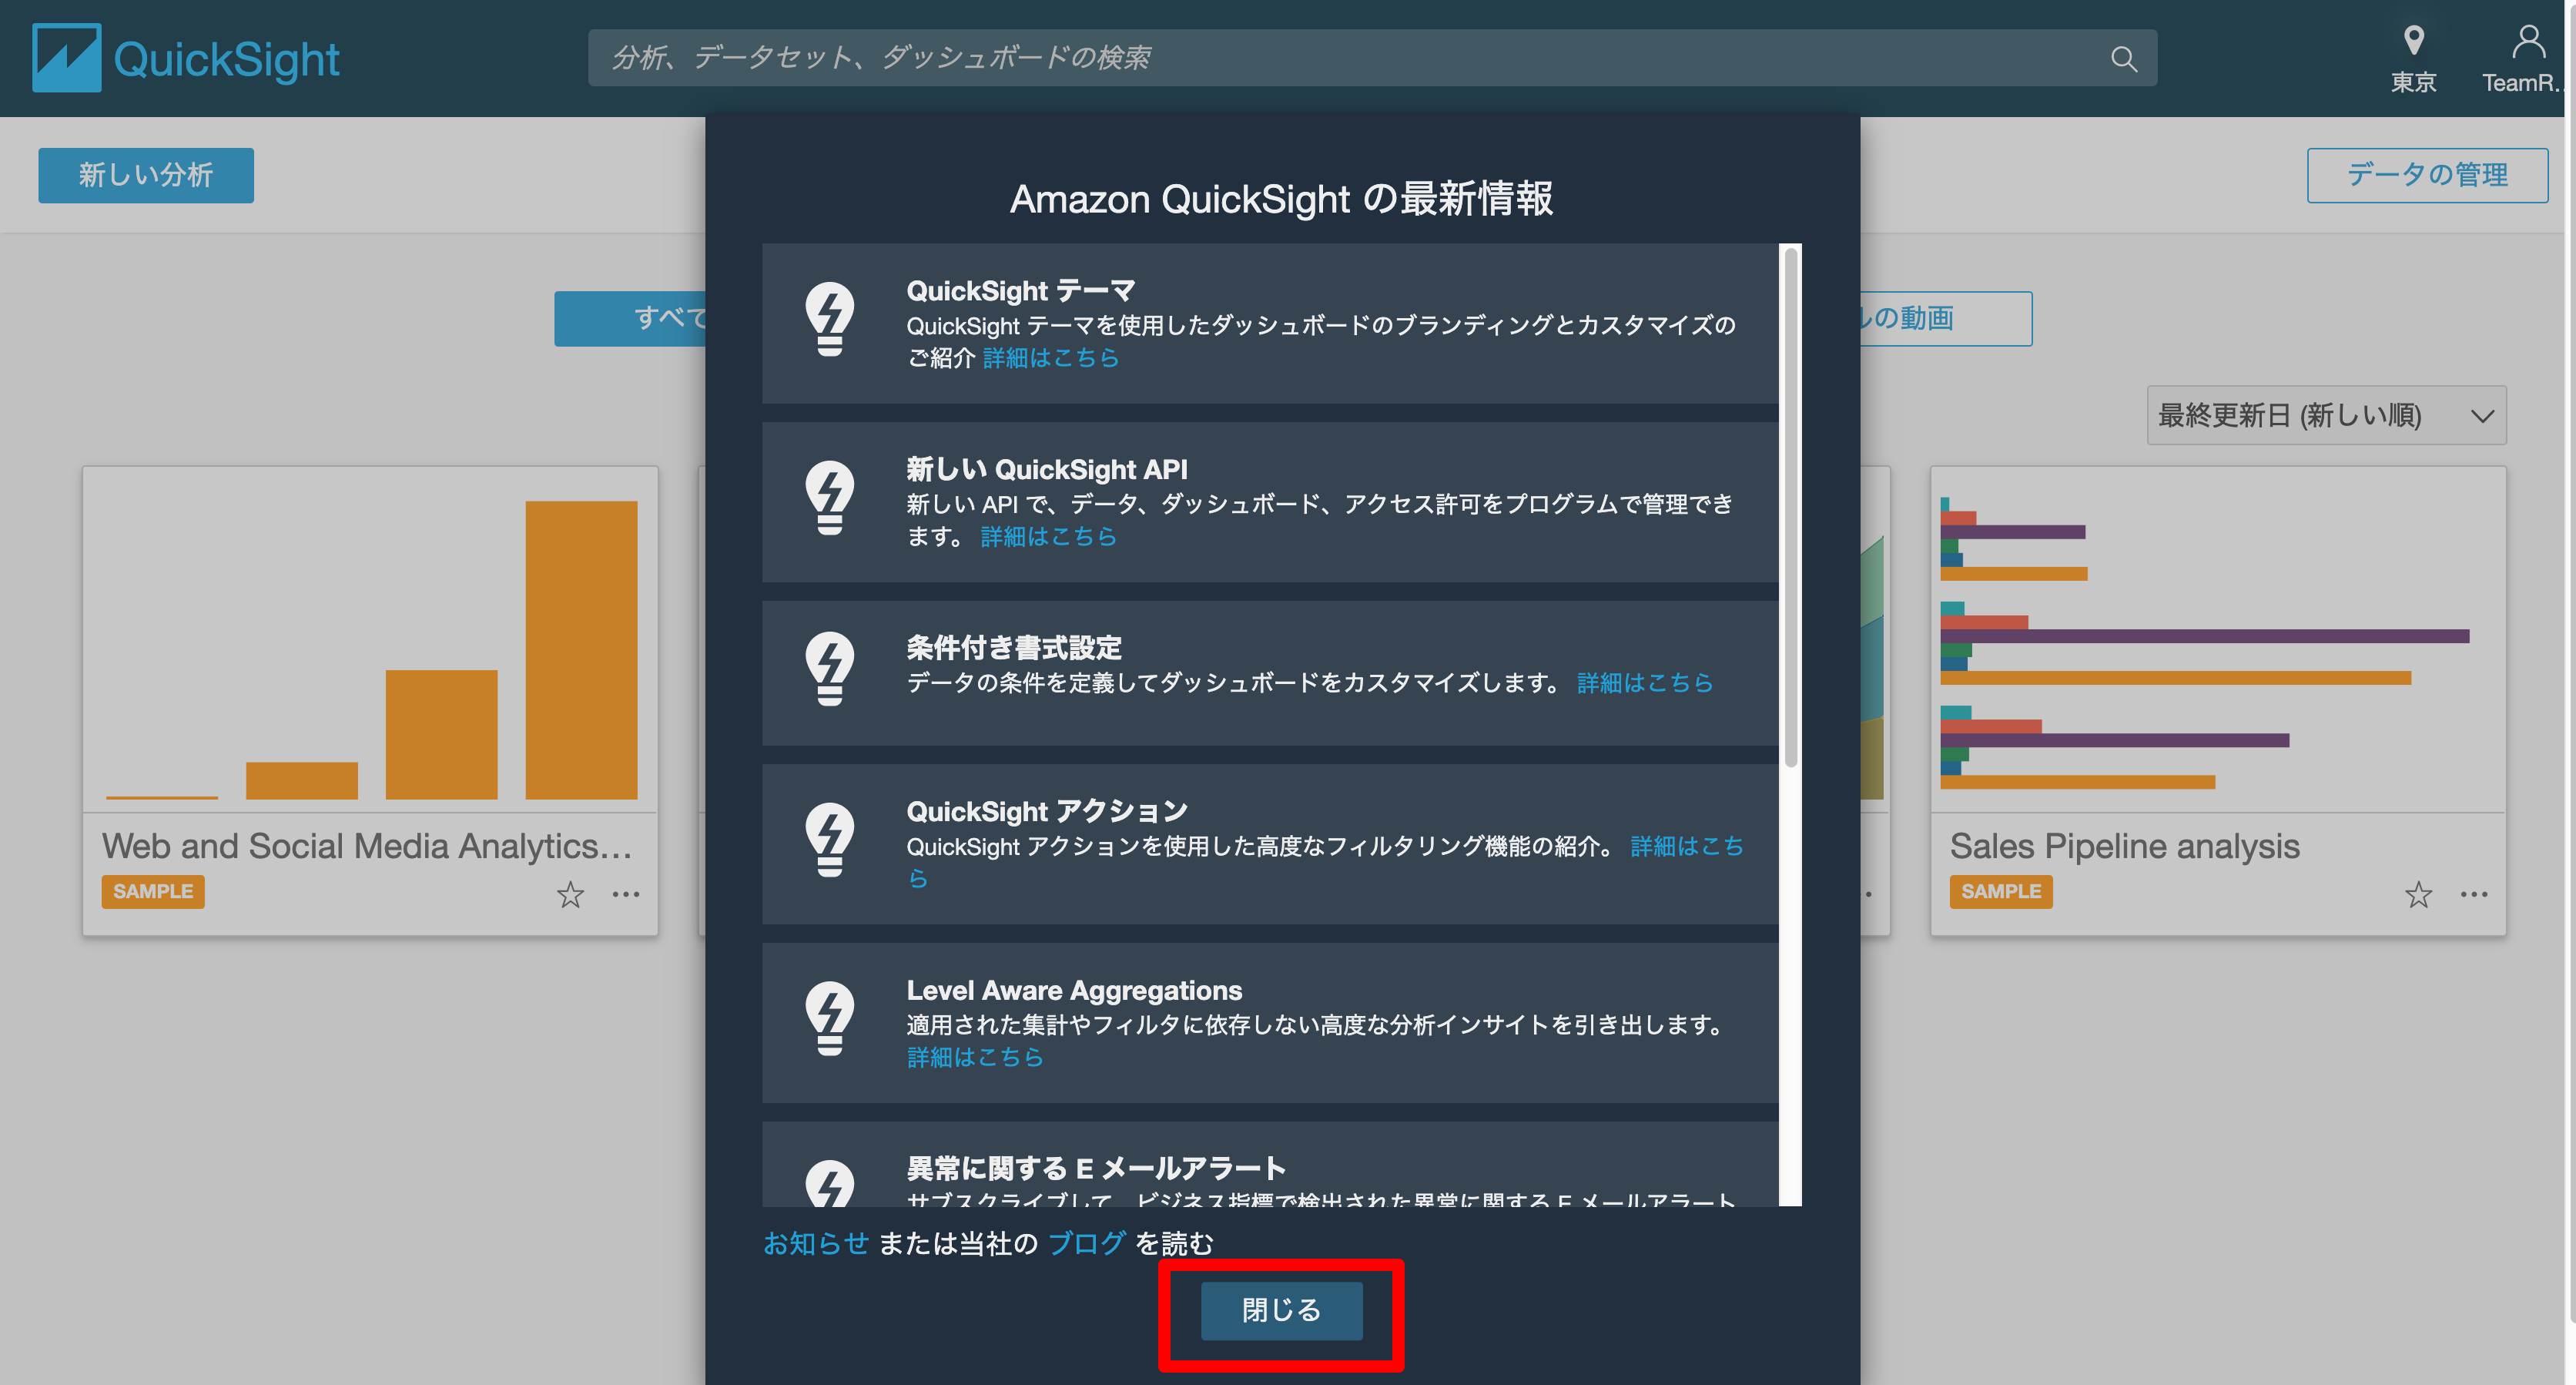Viewport: 2576px width, 1385px height.
Task: Click lightbulb icon for QuickSight アクション
Action: pyautogui.click(x=830, y=839)
